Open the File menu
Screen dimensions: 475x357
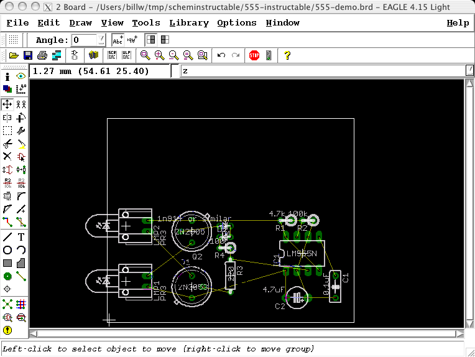coord(17,23)
